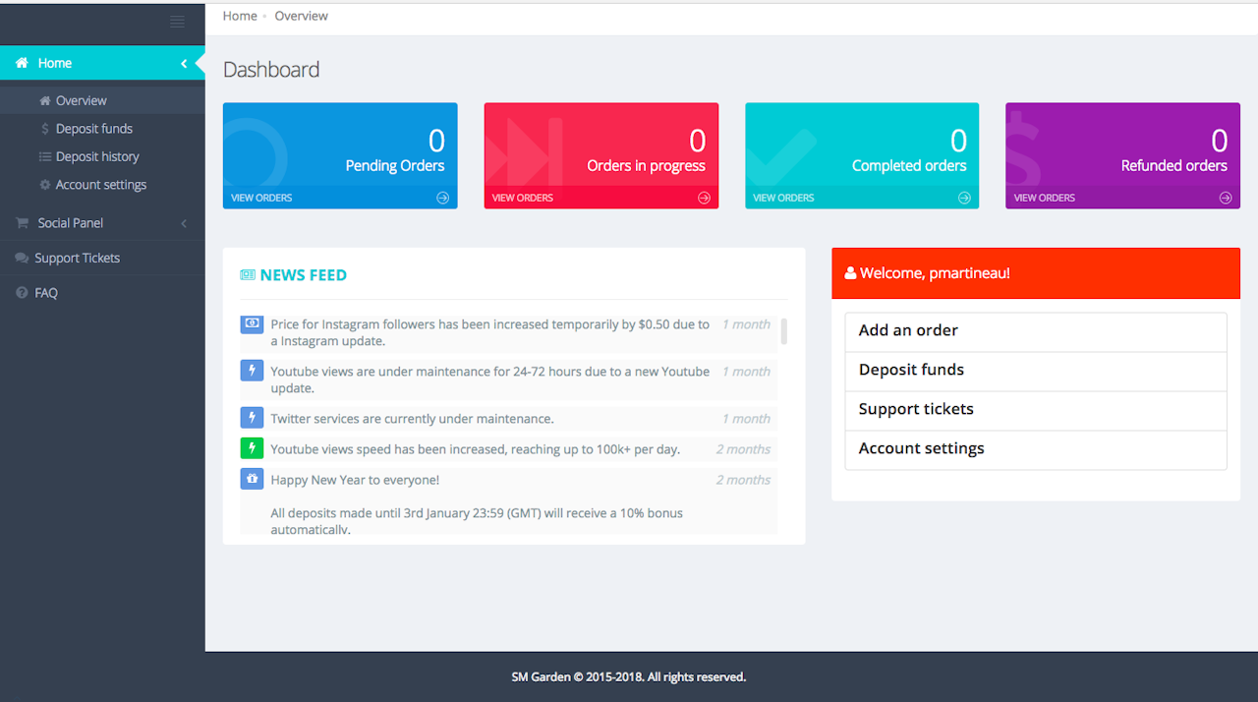1258x702 pixels.
Task: Open Deposit funds in the sidebar
Action: (x=93, y=129)
